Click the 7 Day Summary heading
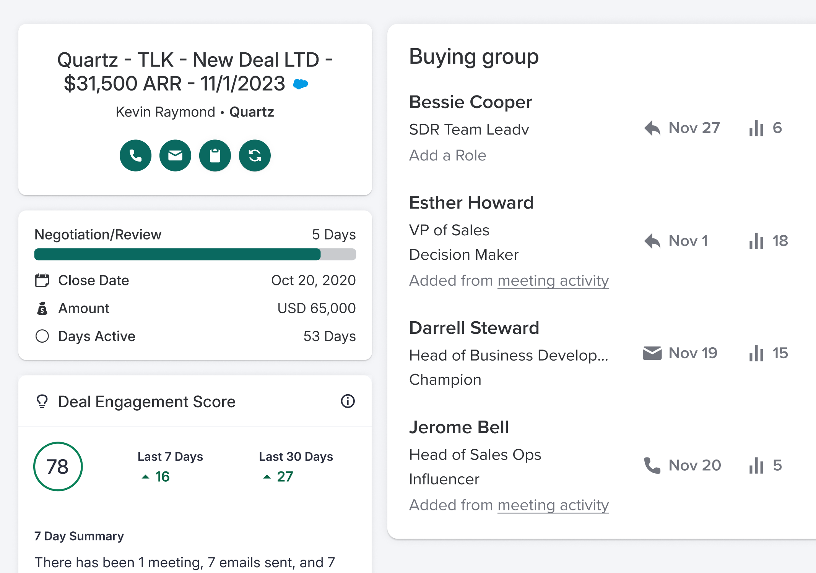The height and width of the screenshot is (573, 816). click(79, 536)
